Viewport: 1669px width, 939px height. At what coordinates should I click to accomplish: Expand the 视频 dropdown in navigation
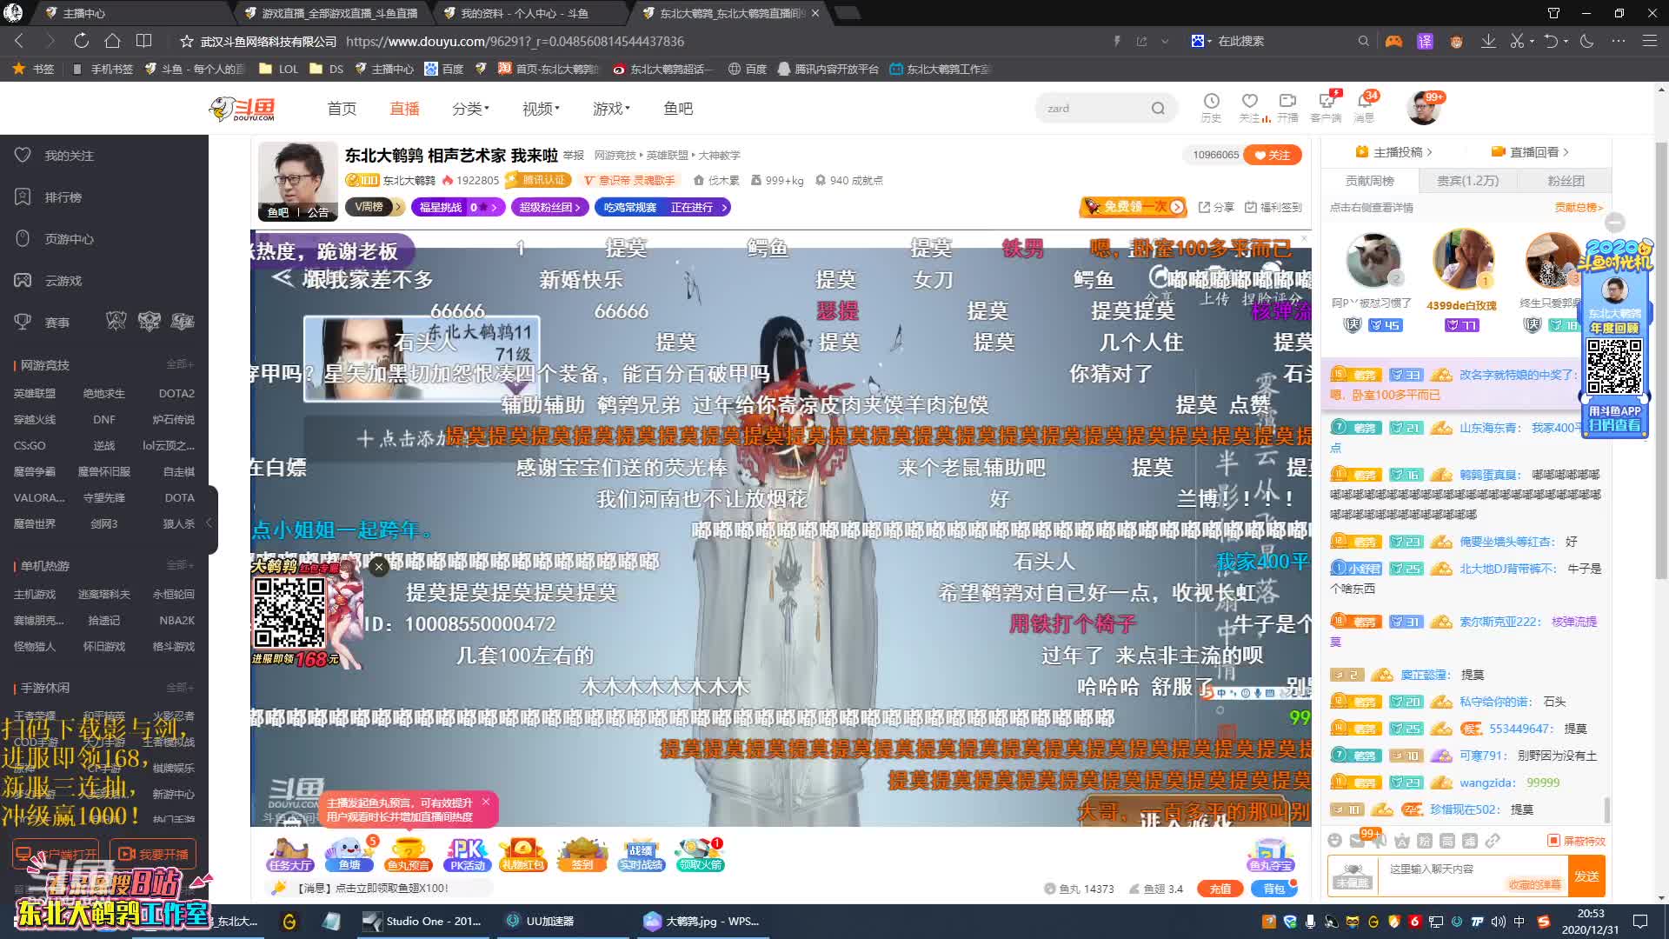541,109
